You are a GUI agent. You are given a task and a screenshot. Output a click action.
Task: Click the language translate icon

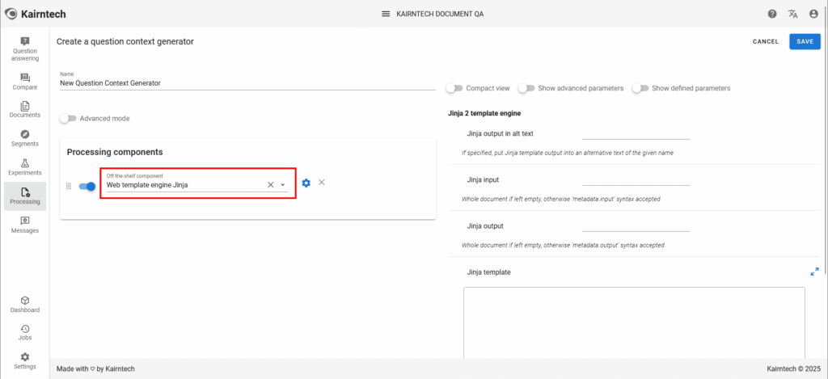[x=792, y=14]
